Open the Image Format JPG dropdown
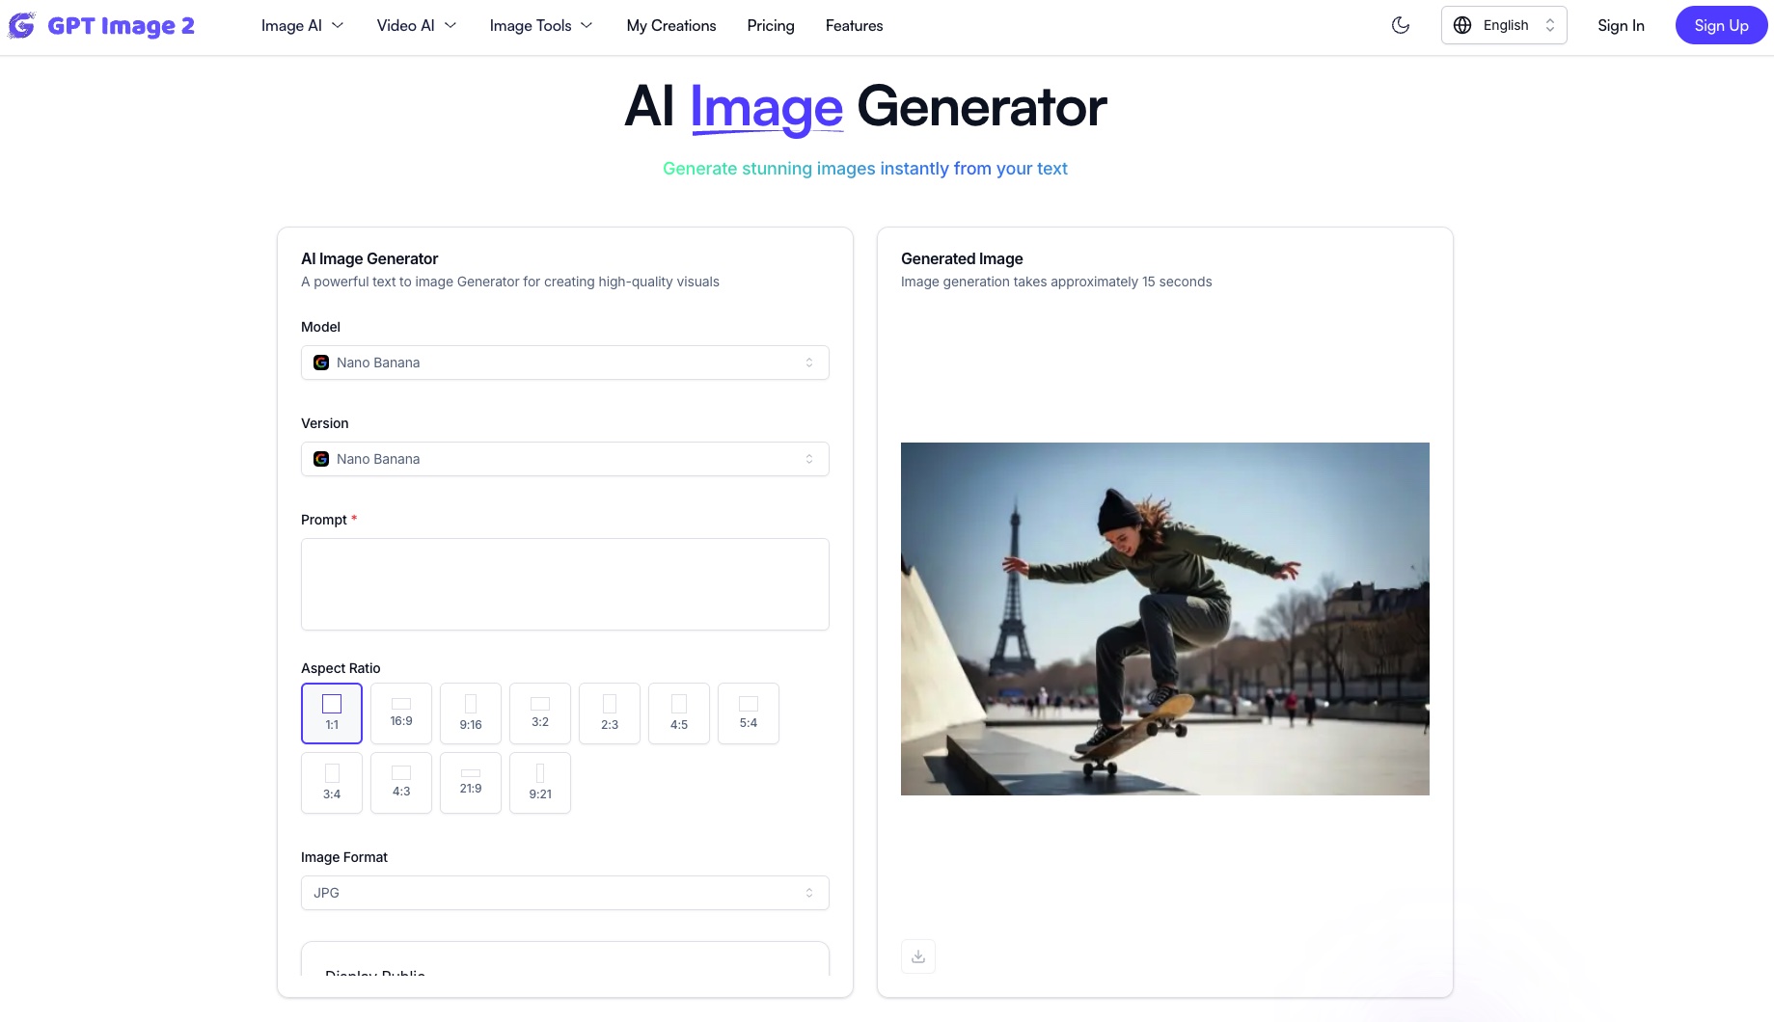This screenshot has height=1022, width=1774. point(565,893)
